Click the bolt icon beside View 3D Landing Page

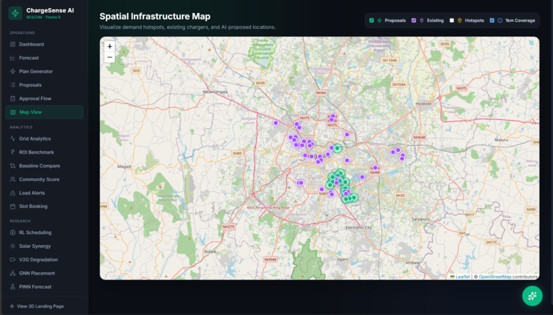(12, 306)
